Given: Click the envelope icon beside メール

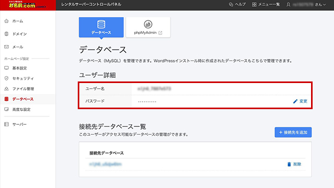Looking at the screenshot, I should coord(6,46).
